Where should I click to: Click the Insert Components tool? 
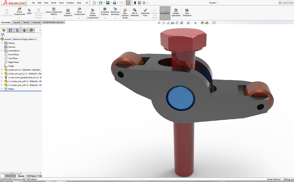[x=19, y=12]
